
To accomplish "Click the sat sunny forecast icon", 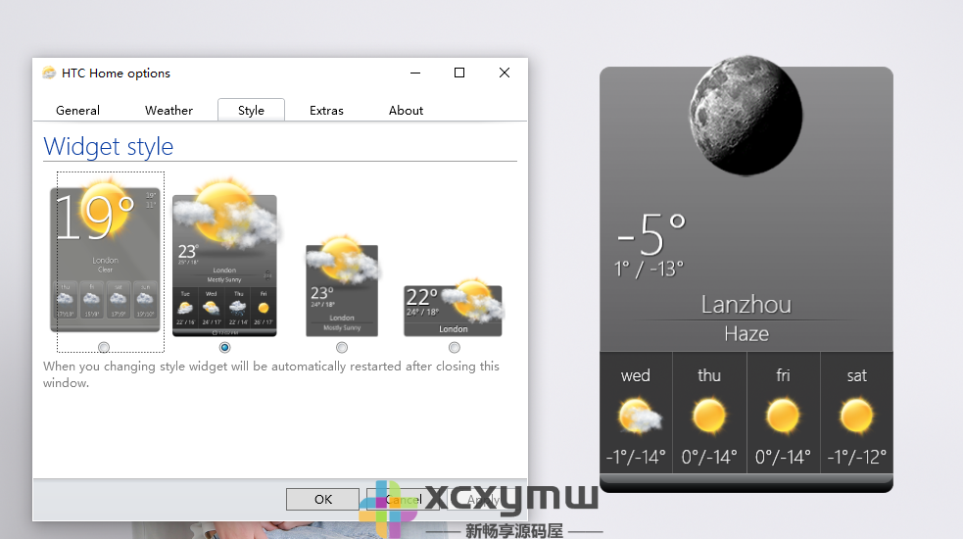I will (x=856, y=416).
